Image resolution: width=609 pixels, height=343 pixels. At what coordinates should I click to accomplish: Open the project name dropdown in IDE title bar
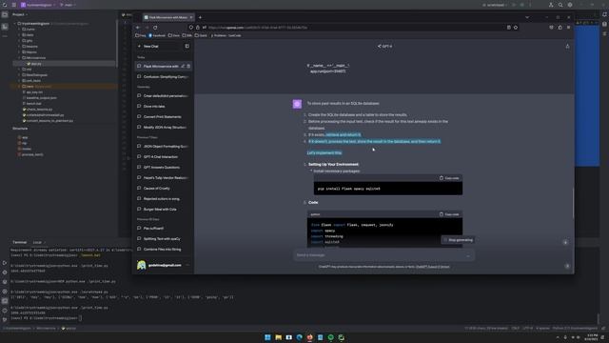38,5
